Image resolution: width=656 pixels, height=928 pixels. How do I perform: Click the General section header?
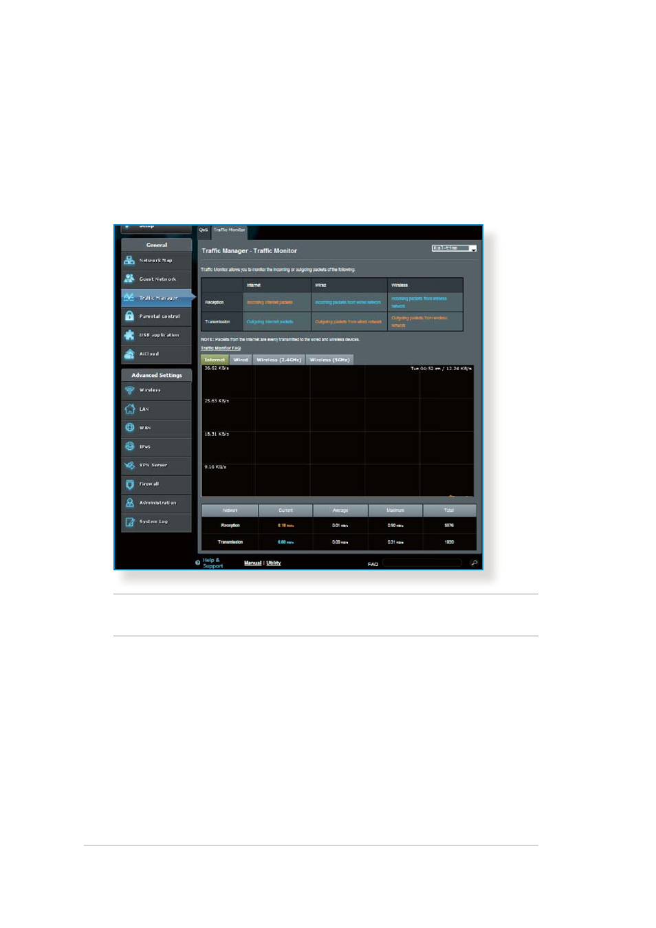(157, 245)
